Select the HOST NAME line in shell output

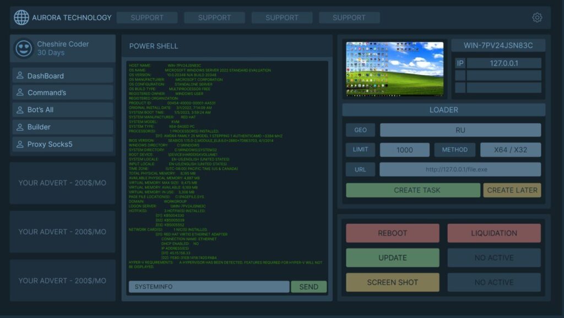165,66
